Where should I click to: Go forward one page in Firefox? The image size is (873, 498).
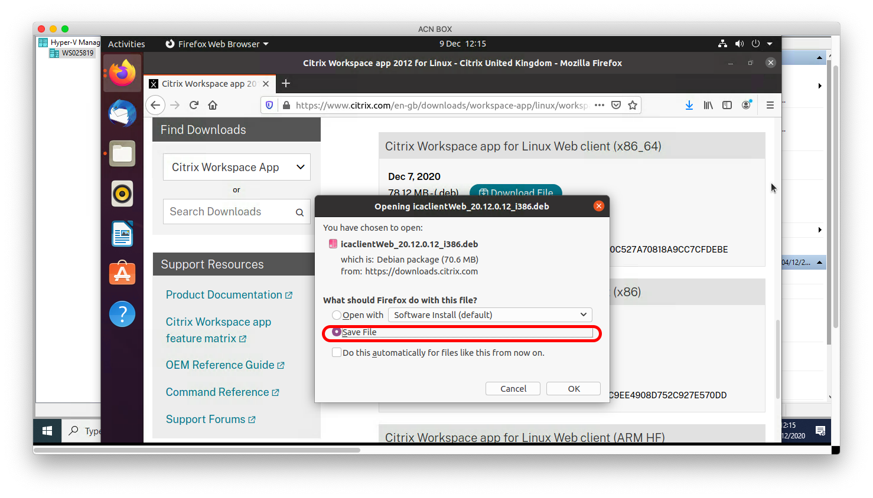[x=175, y=105]
